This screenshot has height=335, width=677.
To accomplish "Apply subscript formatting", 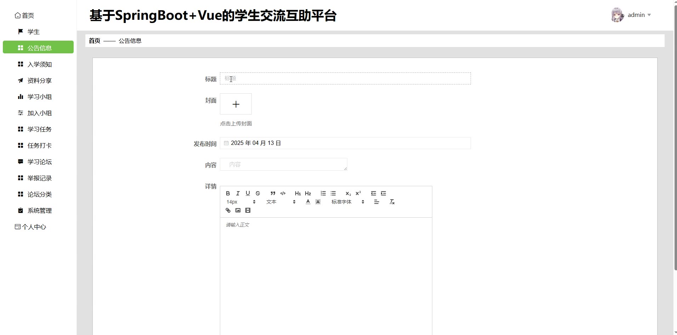I will point(348,193).
